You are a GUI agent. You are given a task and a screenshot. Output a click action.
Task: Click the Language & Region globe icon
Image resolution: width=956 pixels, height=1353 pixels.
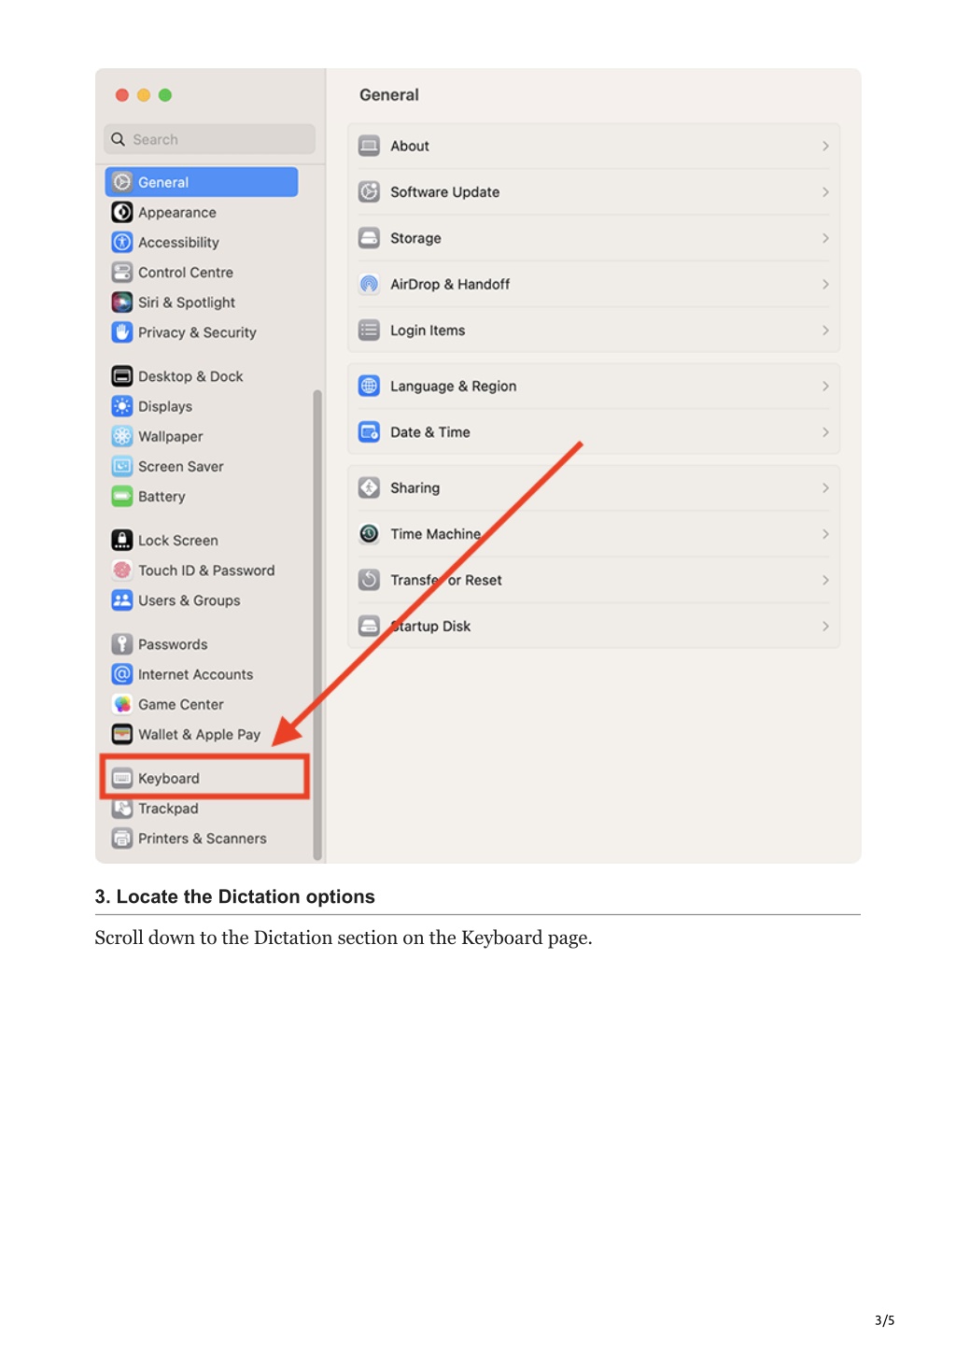click(370, 386)
